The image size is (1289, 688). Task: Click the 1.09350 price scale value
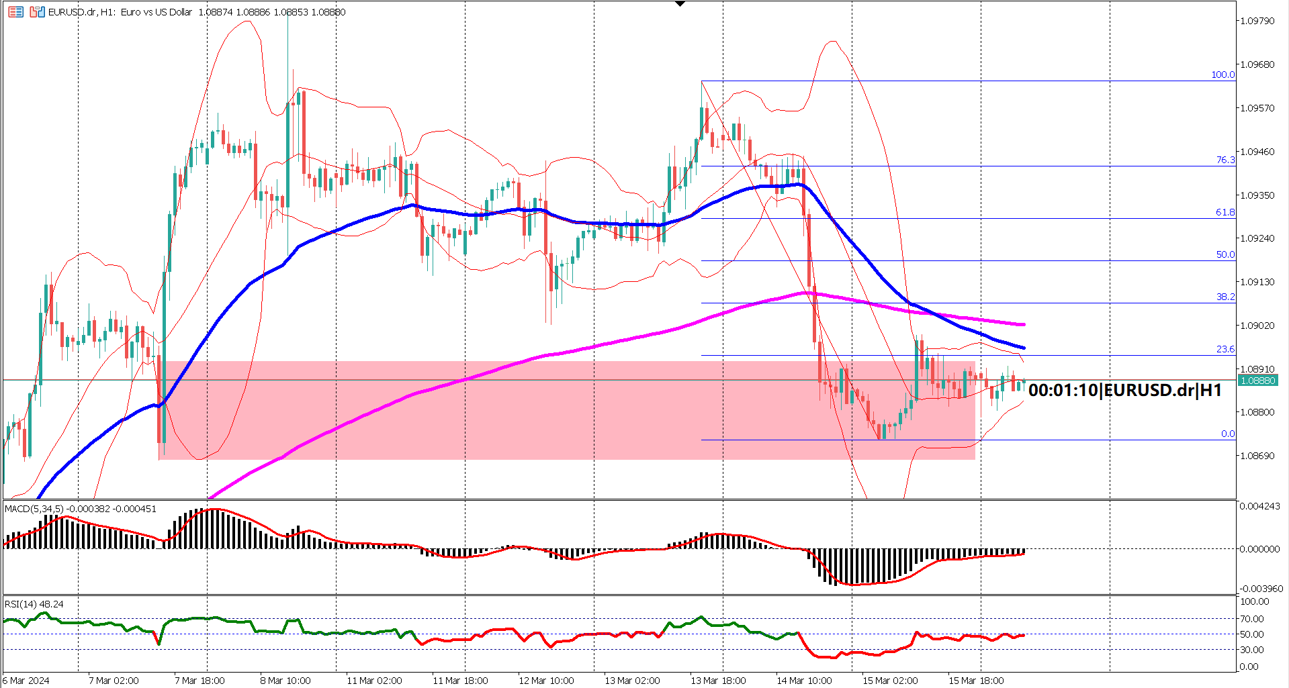(x=1257, y=195)
